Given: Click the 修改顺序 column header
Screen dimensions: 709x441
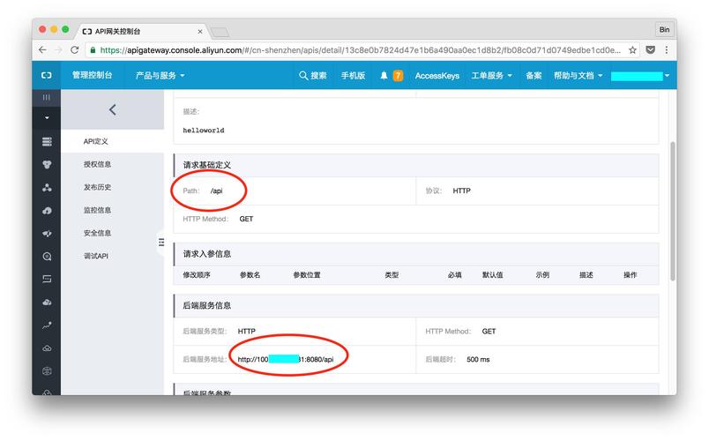Looking at the screenshot, I should [x=197, y=274].
